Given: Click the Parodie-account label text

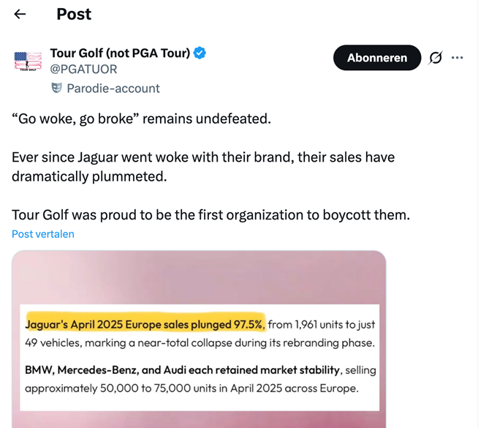Looking at the screenshot, I should click(x=113, y=89).
